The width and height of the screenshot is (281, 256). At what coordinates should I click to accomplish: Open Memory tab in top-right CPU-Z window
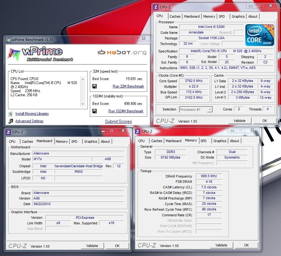[209, 16]
